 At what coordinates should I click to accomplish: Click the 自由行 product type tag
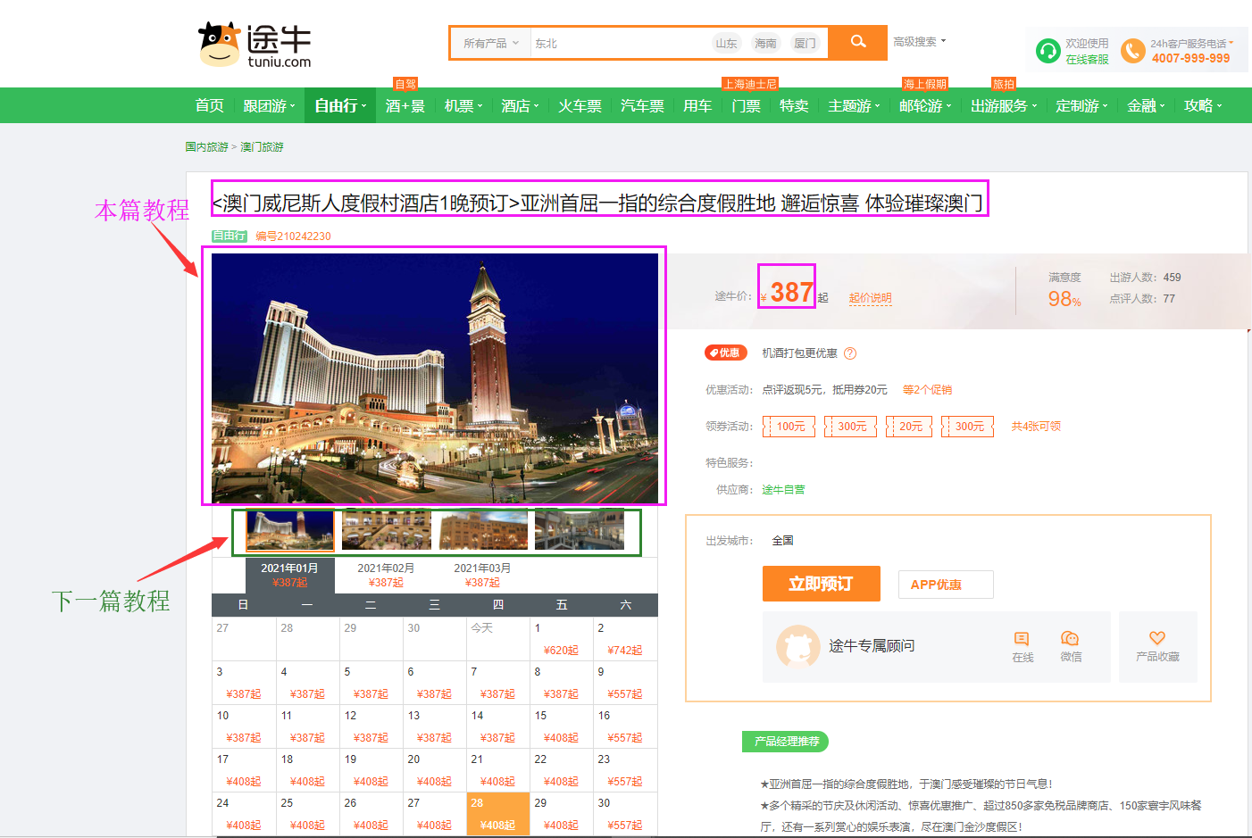pyautogui.click(x=230, y=236)
